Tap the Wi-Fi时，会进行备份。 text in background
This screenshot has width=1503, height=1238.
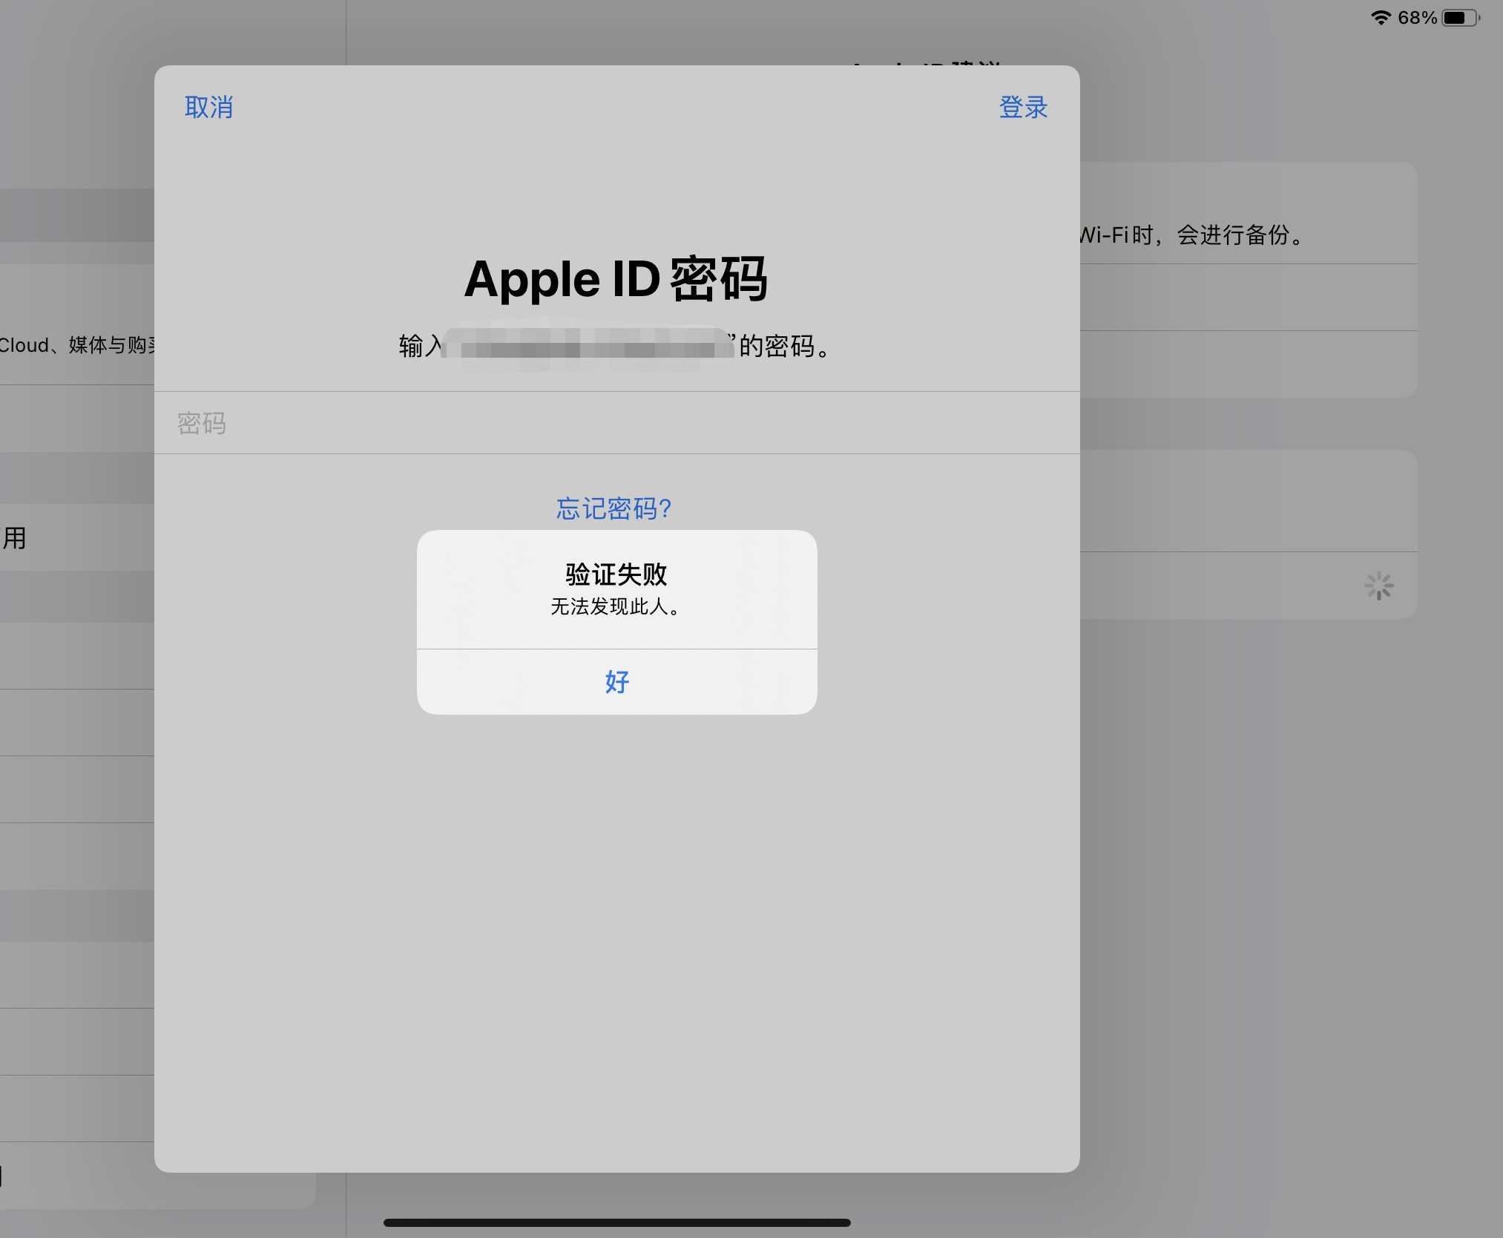click(1191, 235)
